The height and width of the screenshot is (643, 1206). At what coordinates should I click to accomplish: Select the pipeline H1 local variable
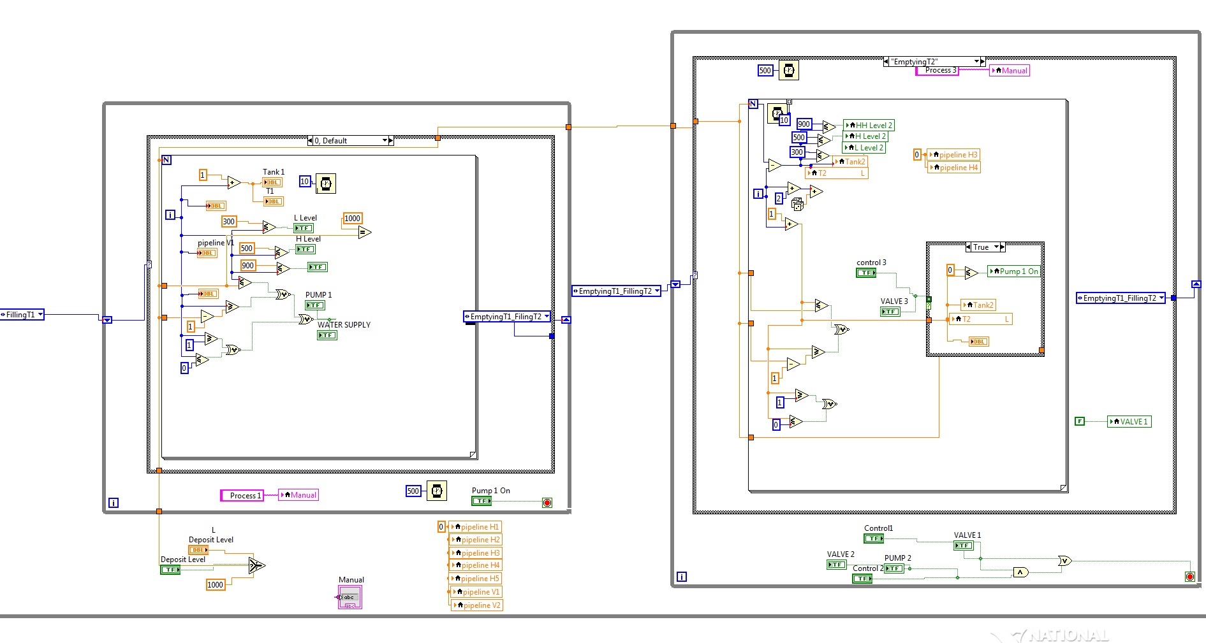click(x=476, y=527)
